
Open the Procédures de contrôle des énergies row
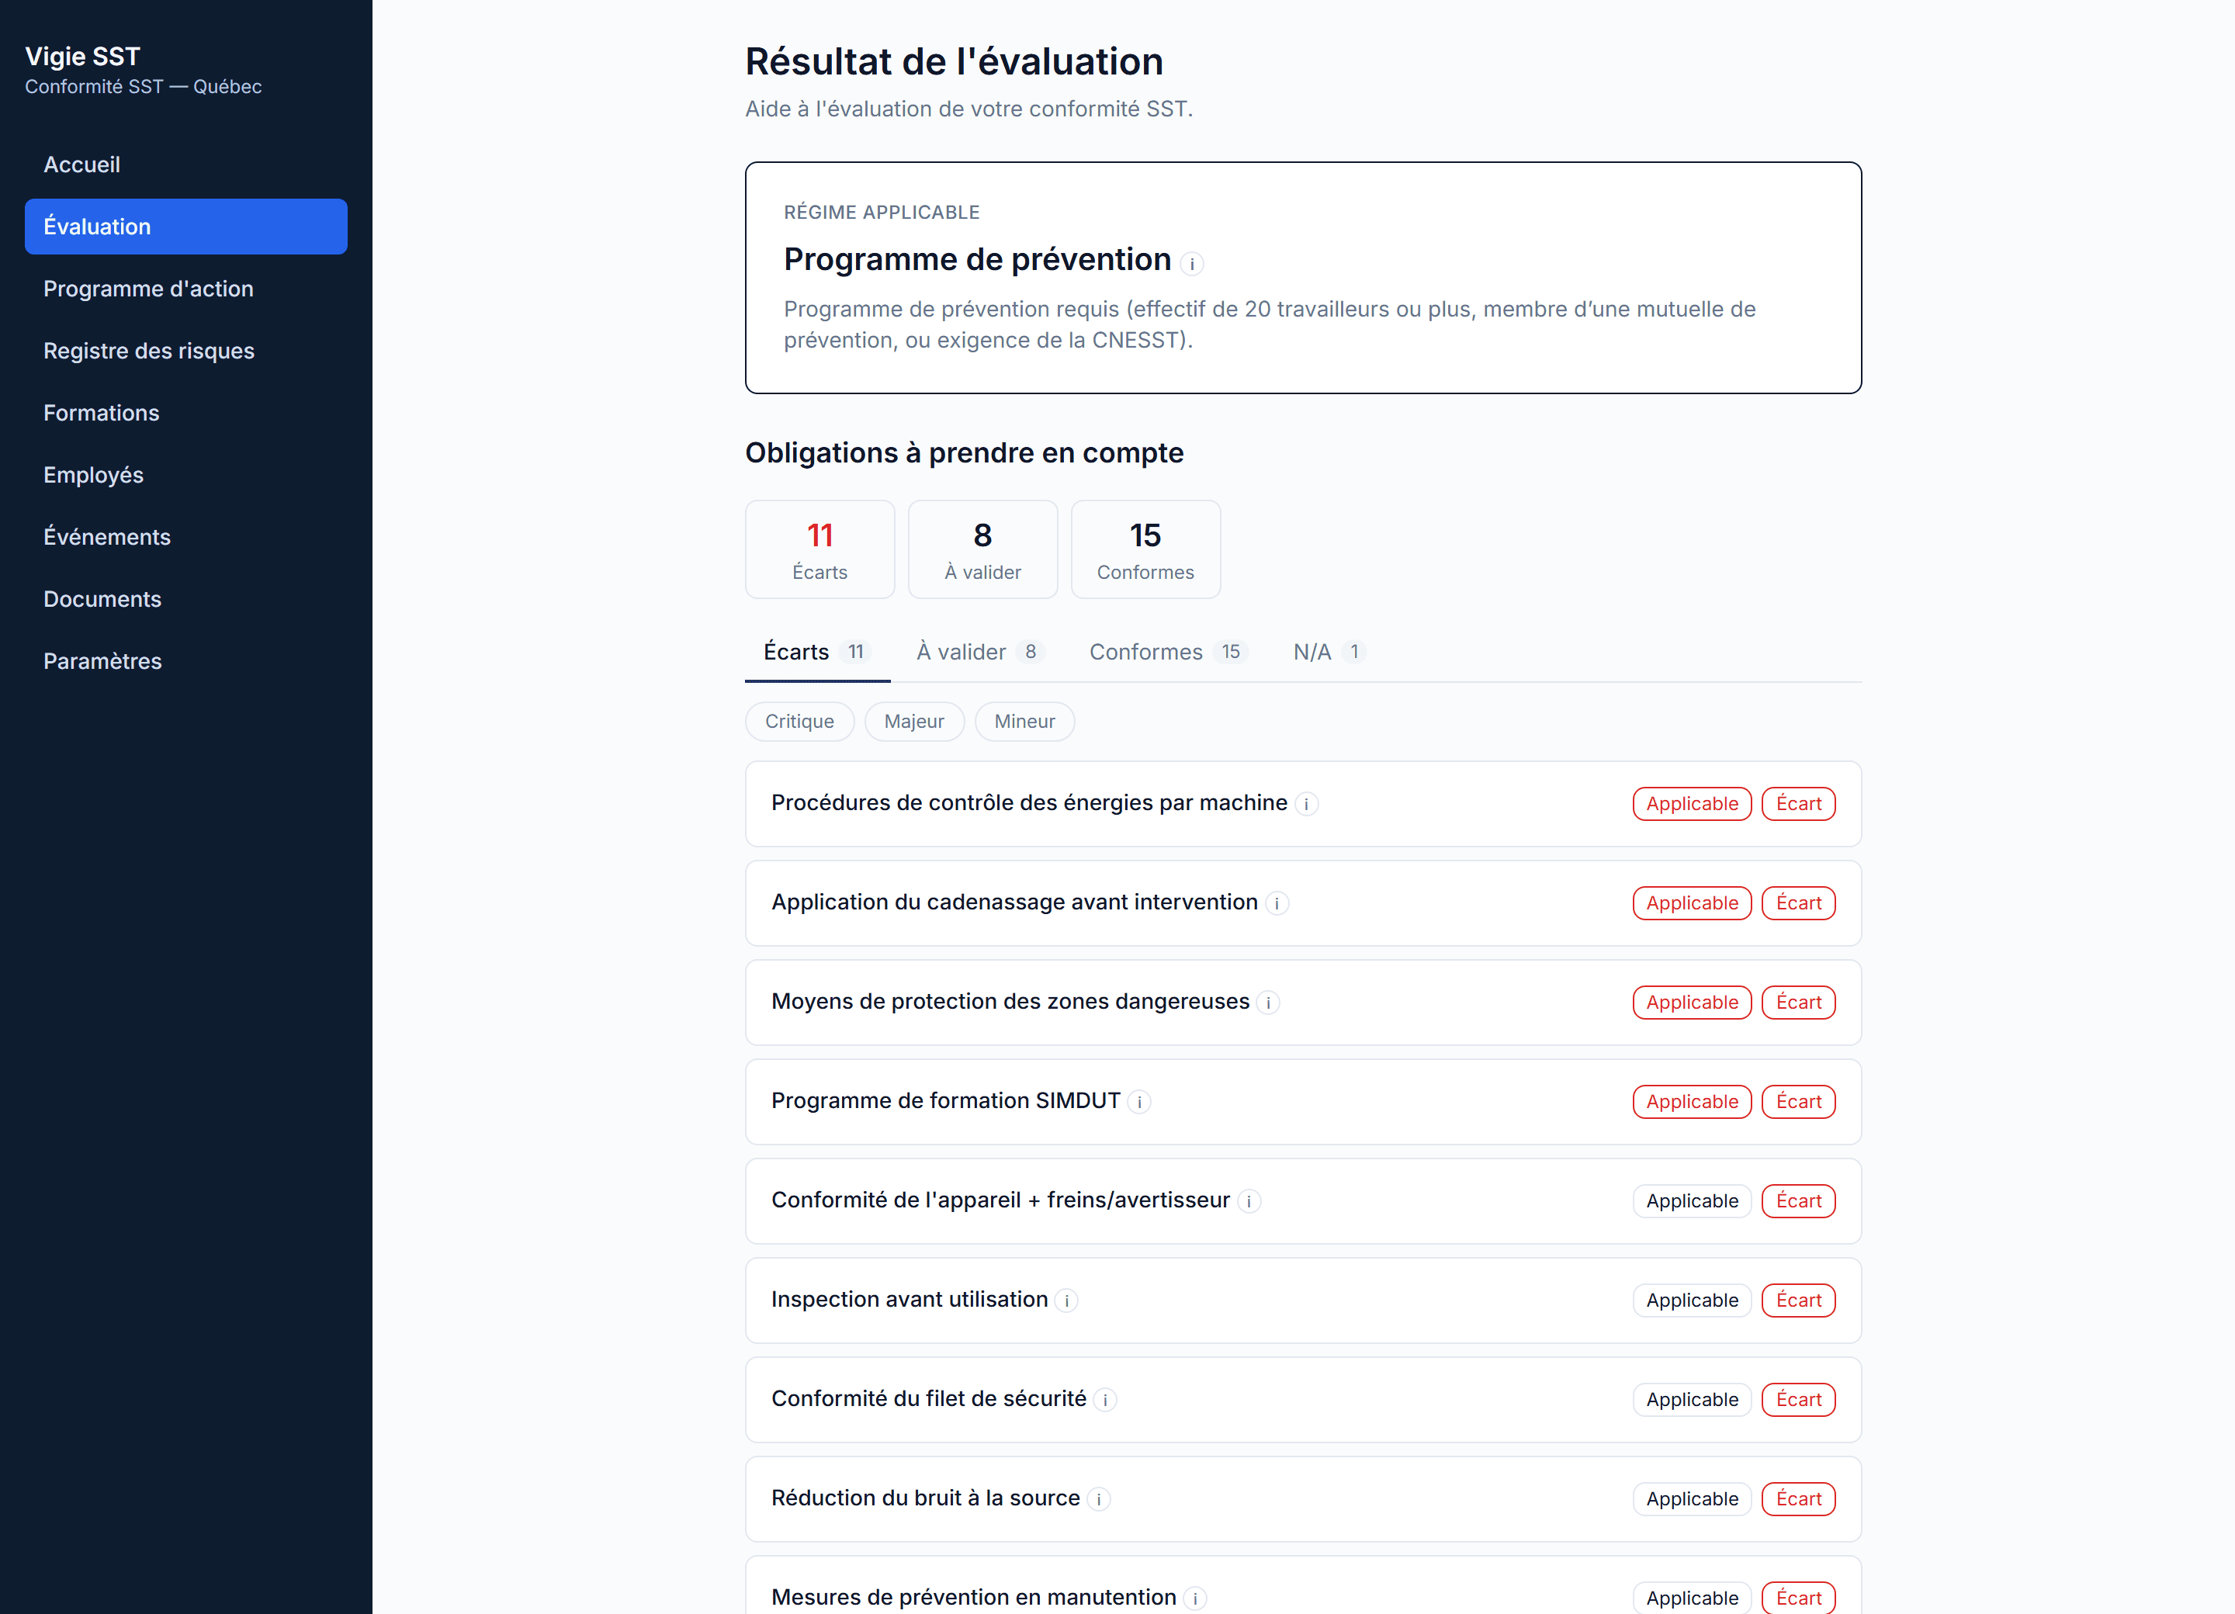click(x=1303, y=804)
